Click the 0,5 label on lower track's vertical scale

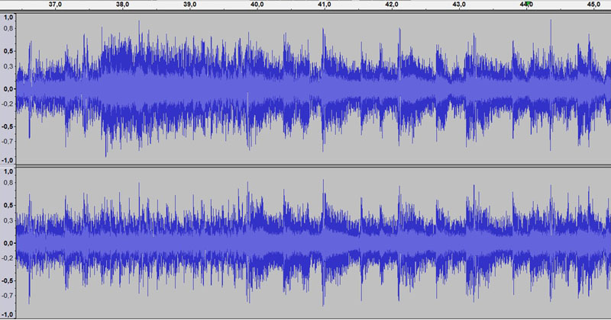pos(8,205)
